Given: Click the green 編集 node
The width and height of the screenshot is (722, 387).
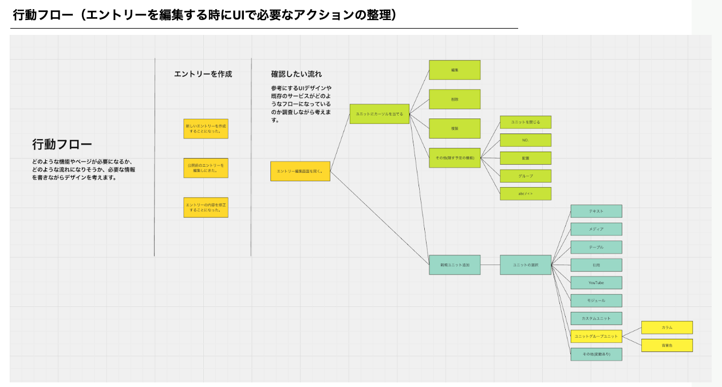Looking at the screenshot, I should point(455,70).
